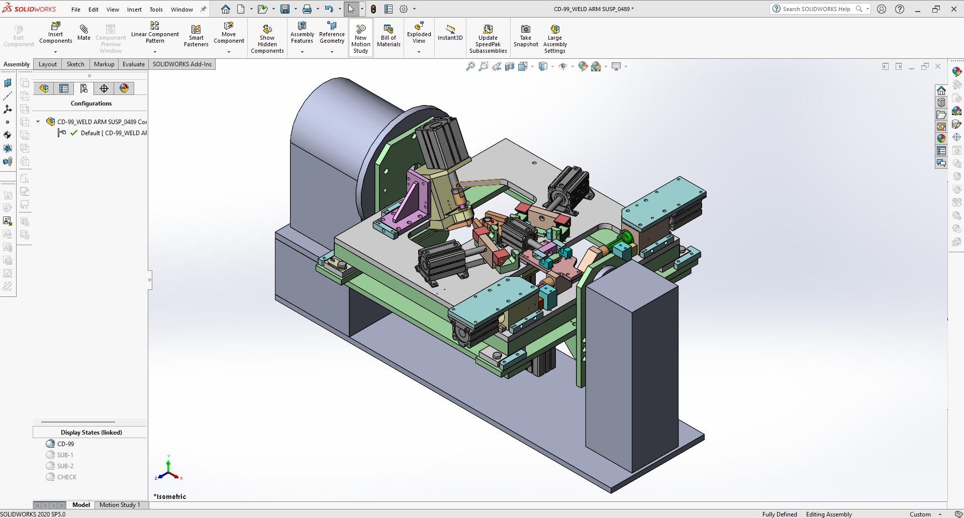Open the PropertyManager tab
The height and width of the screenshot is (518, 964).
(x=64, y=88)
